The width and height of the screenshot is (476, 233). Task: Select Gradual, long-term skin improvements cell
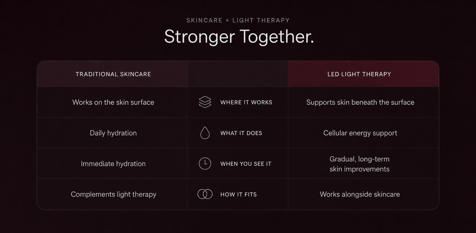pyautogui.click(x=360, y=164)
